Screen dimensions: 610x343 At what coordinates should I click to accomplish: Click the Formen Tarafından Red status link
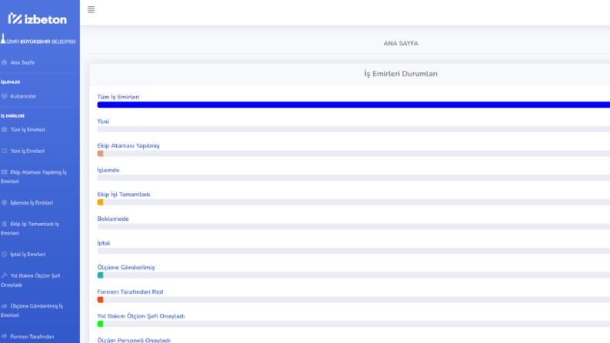click(x=130, y=291)
